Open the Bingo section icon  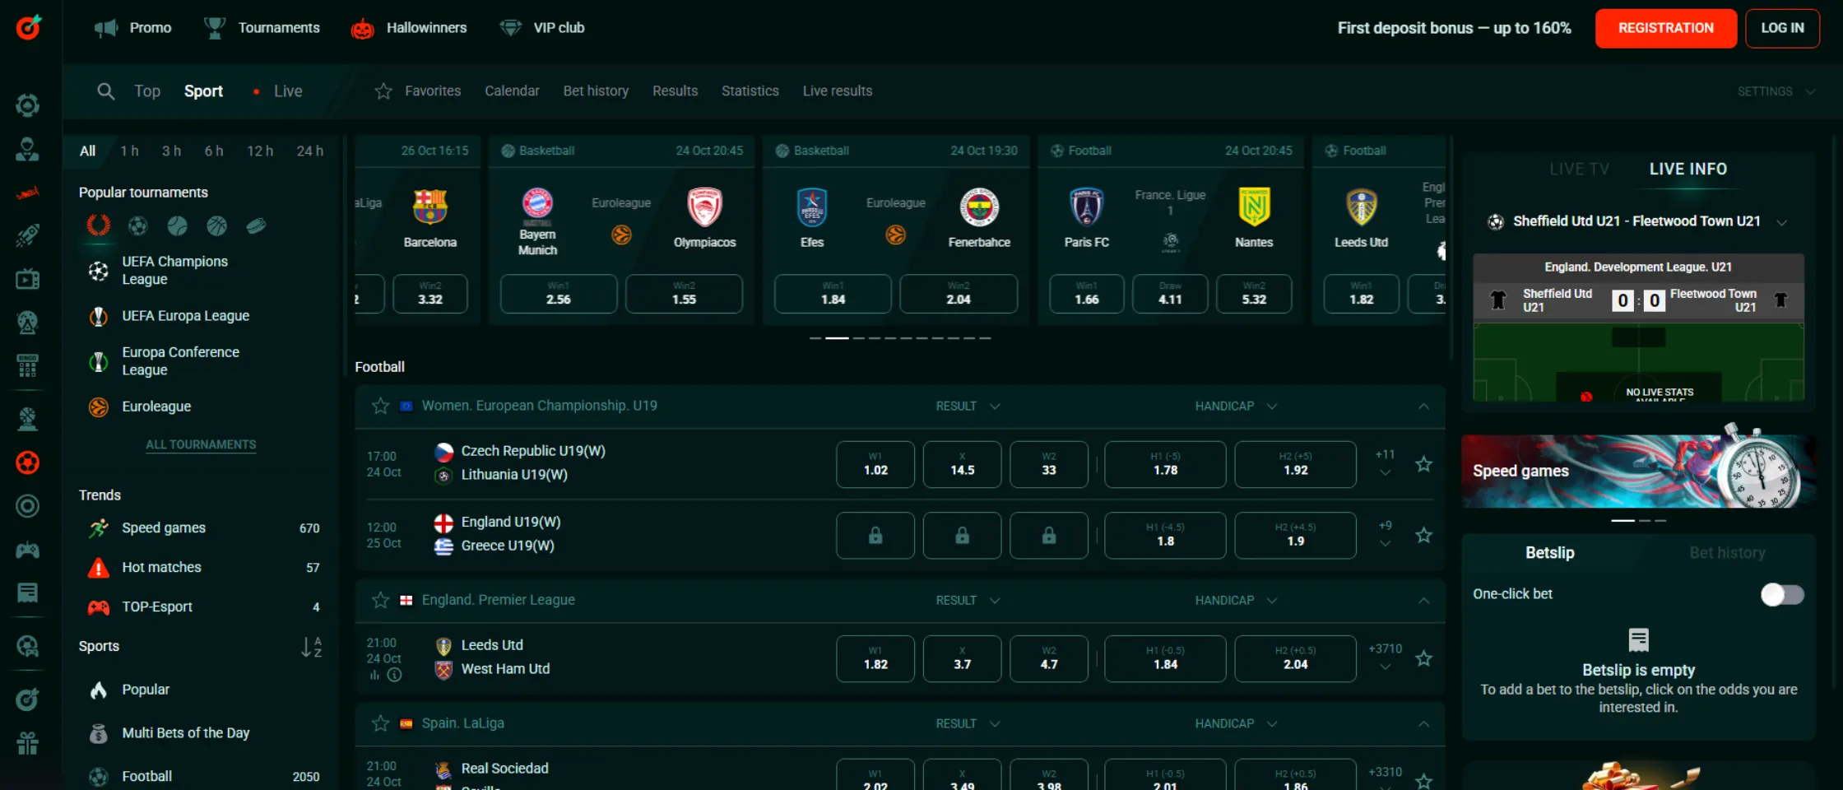tap(28, 366)
